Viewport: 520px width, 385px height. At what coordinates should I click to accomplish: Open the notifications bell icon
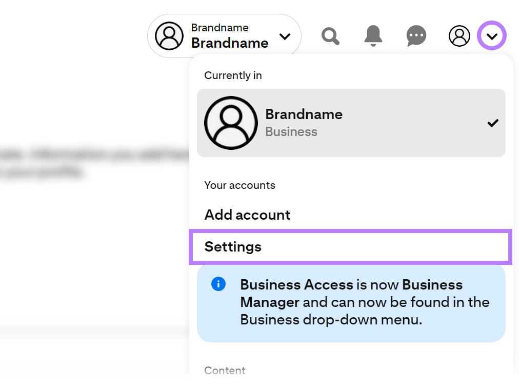373,35
